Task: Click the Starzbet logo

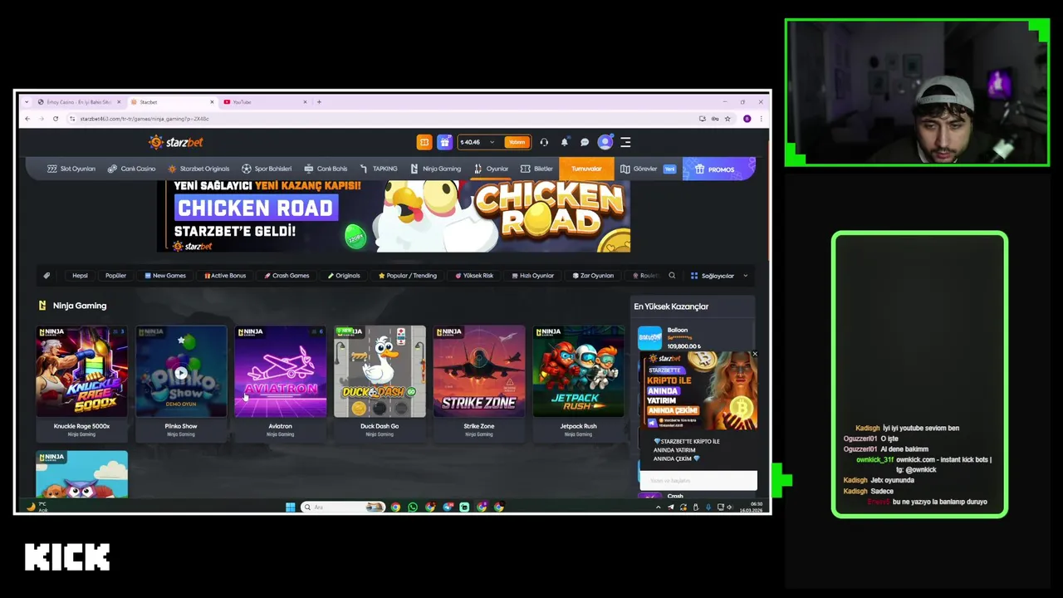Action: click(x=176, y=142)
